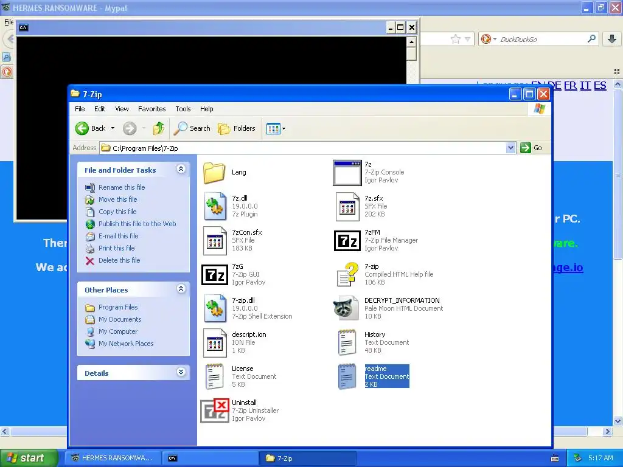Click the Go button
The width and height of the screenshot is (623, 467).
point(531,148)
